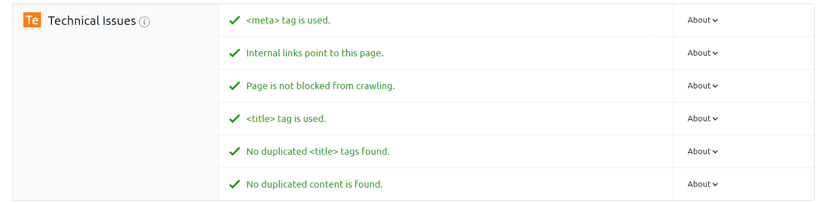Expand About for duplicated content check
The height and width of the screenshot is (203, 823).
click(703, 184)
